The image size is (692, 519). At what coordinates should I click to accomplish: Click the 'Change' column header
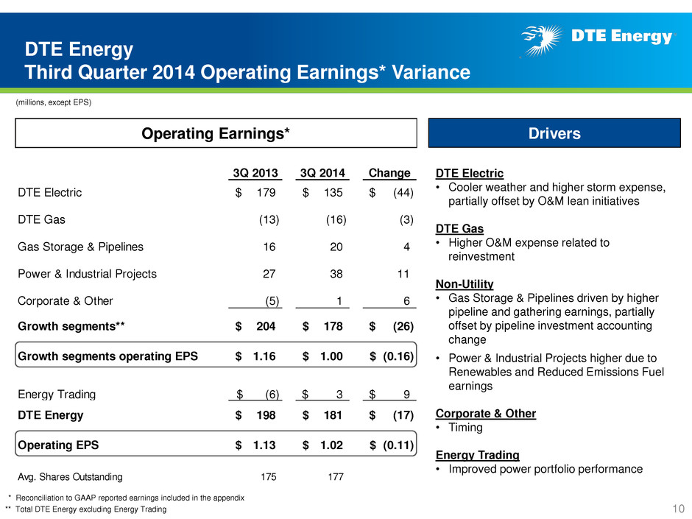click(389, 172)
